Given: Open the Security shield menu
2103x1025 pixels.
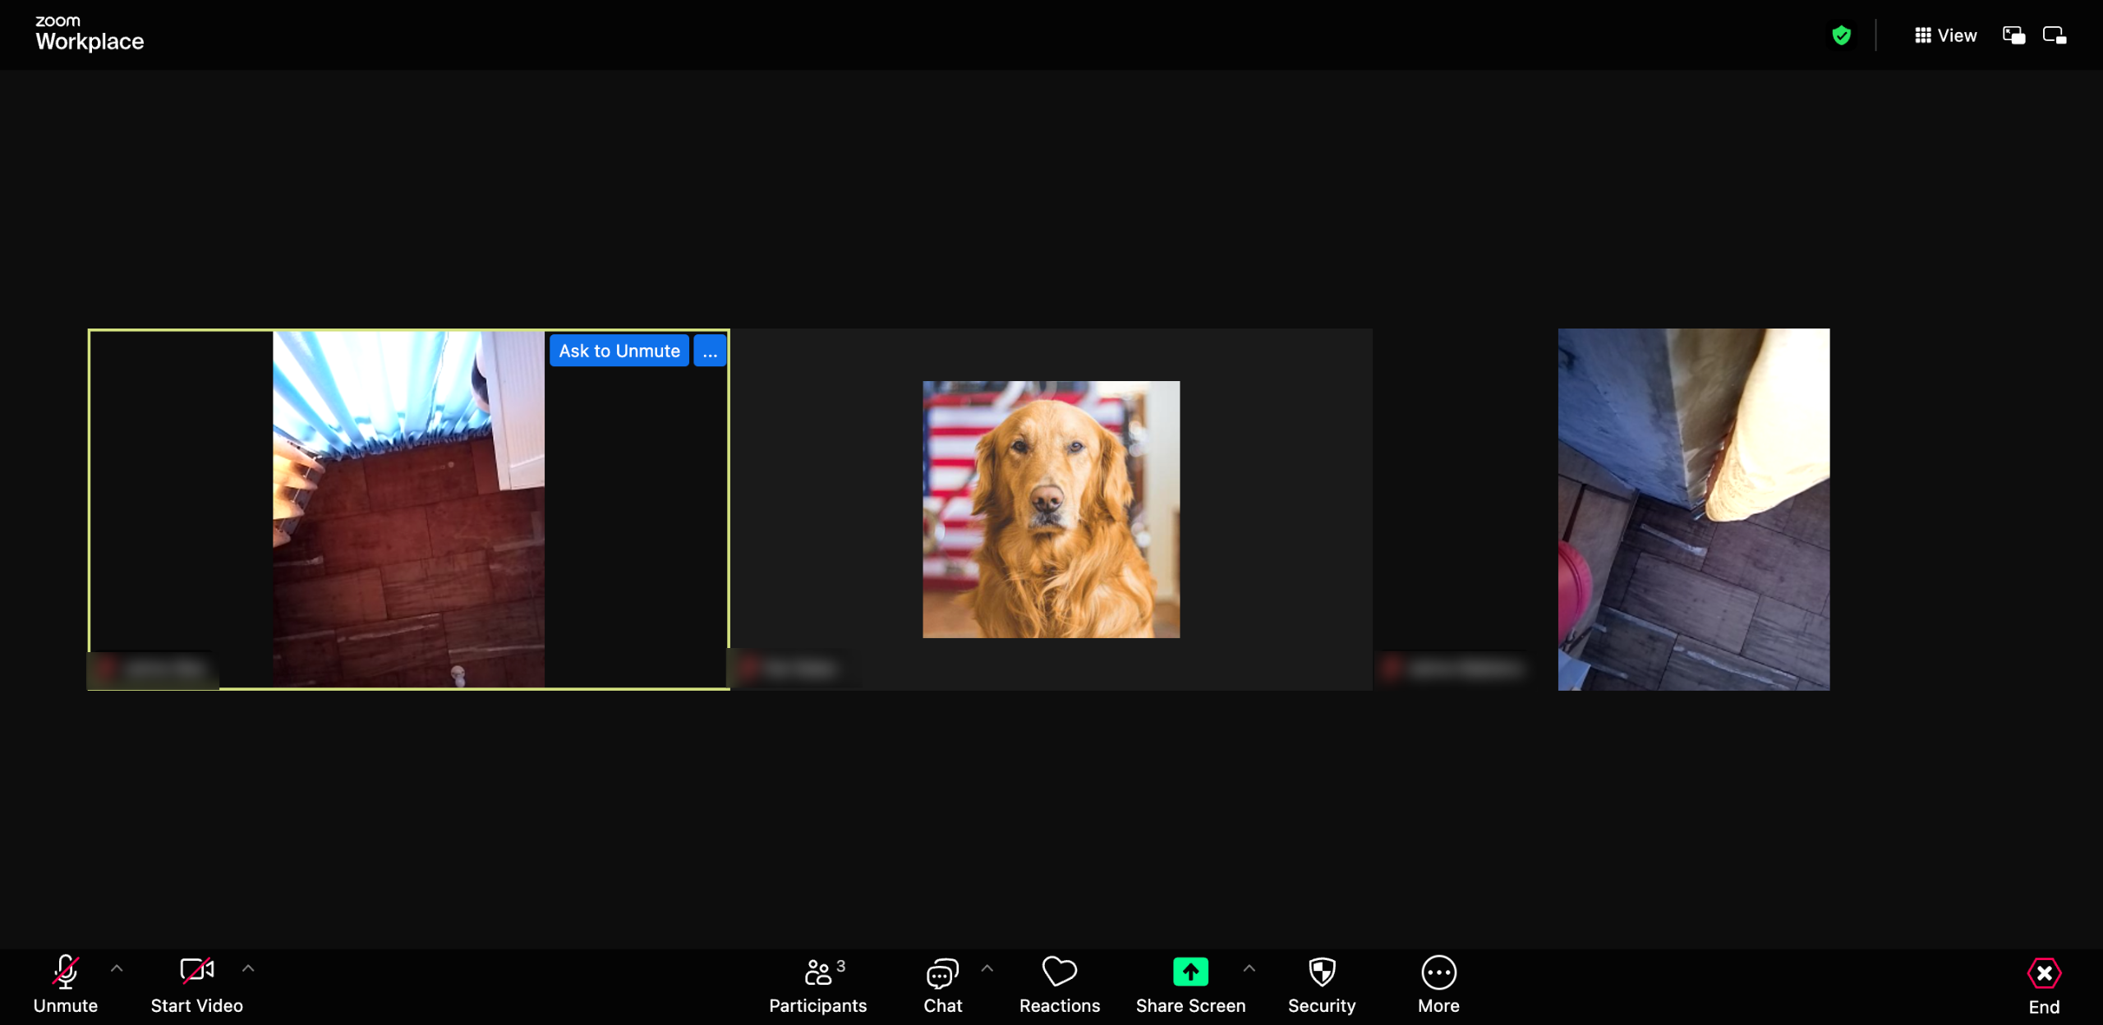Looking at the screenshot, I should (x=1321, y=984).
